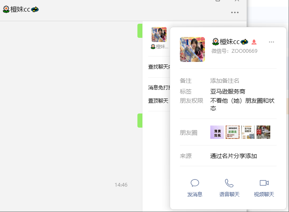Click the 朋友圈 row label
This screenshot has width=289, height=212.
tap(188, 133)
